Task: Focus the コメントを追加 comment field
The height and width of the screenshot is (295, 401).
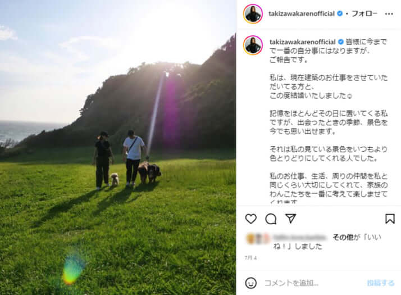Action: tap(312, 283)
